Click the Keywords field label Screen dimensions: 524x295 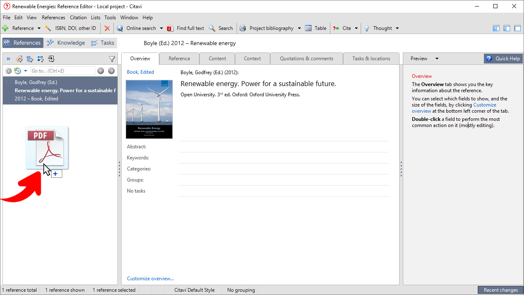[x=138, y=158]
